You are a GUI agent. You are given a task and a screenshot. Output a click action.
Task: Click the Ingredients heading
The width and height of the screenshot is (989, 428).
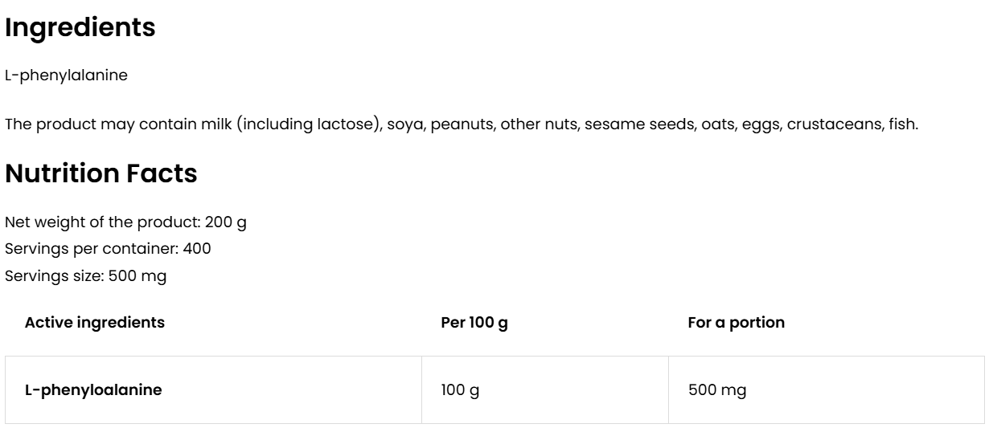click(x=80, y=28)
